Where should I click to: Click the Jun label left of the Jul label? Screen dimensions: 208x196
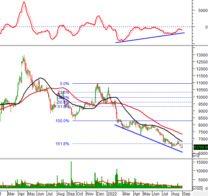41,193
